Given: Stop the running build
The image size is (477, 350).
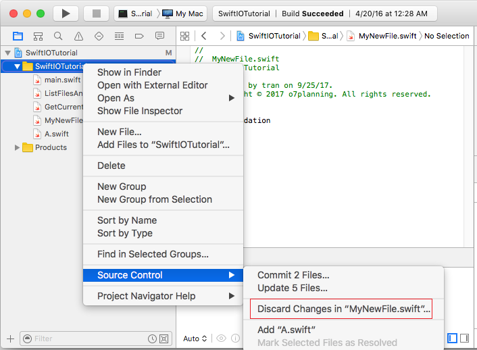Looking at the screenshot, I should [x=97, y=14].
